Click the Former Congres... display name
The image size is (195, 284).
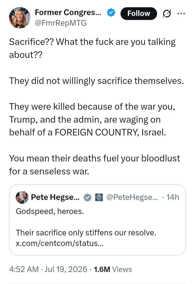(68, 12)
